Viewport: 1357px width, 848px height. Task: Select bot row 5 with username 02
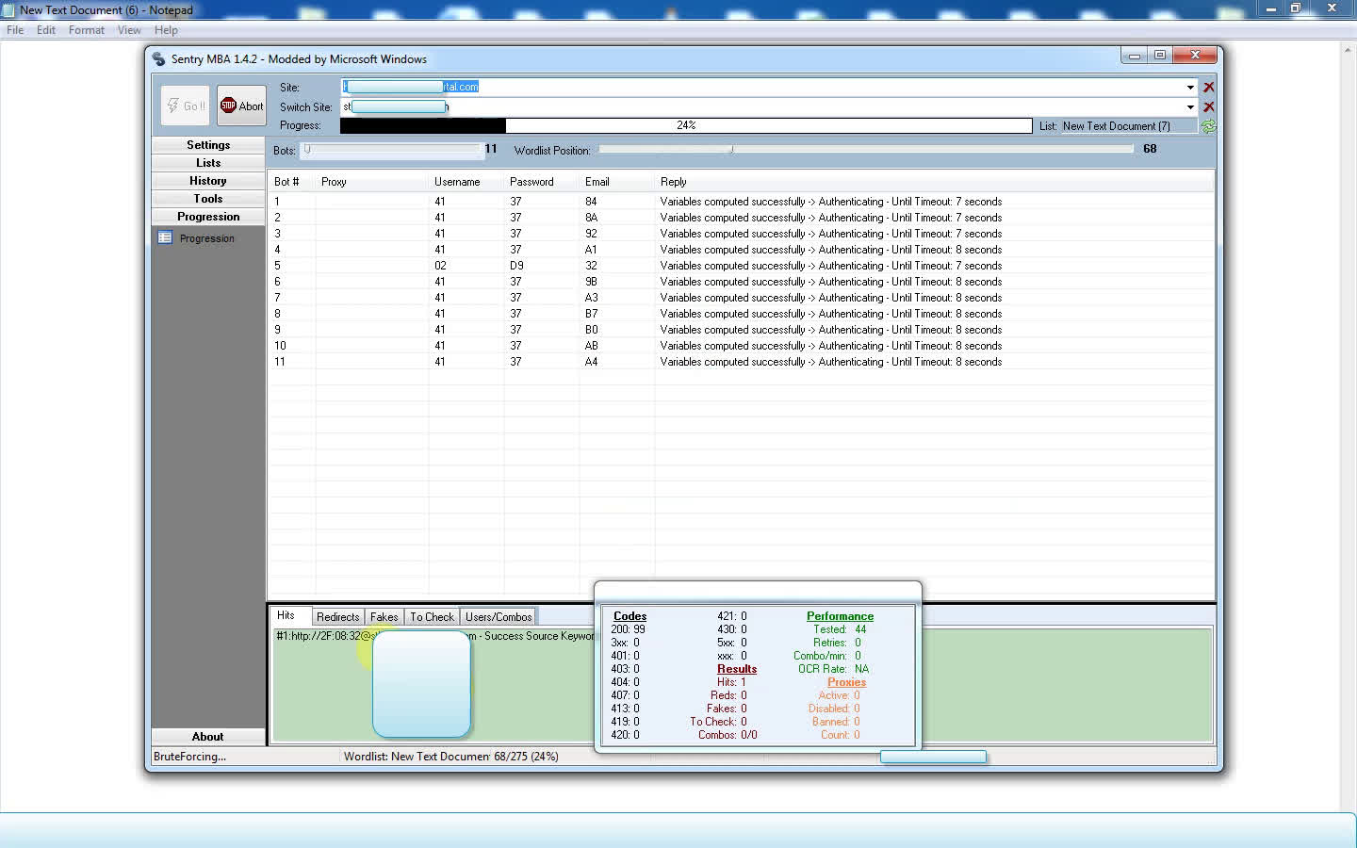coord(741,266)
